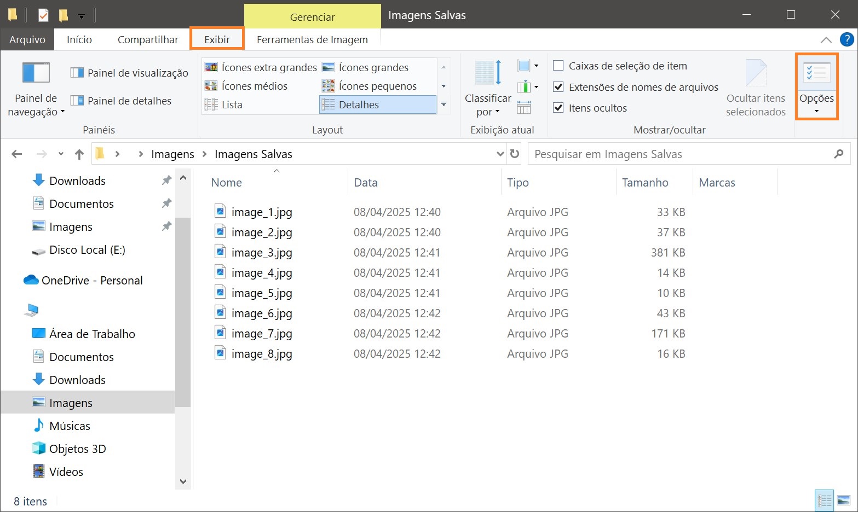This screenshot has width=858, height=512.
Task: Open Ferramentas de Imagem tab
Action: pos(312,39)
